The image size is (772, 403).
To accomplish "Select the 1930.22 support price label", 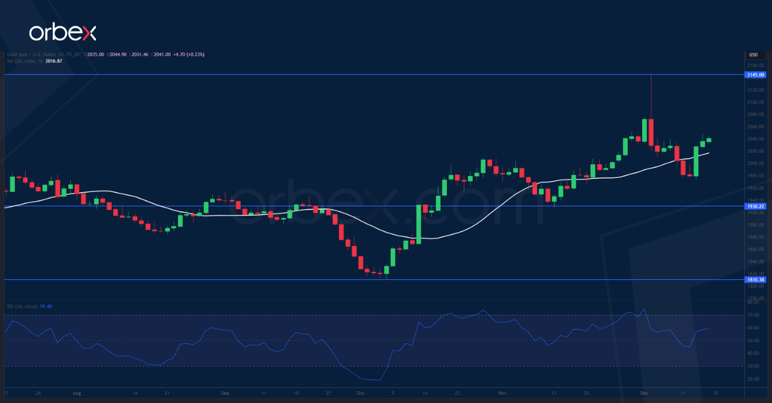I will pyautogui.click(x=754, y=205).
